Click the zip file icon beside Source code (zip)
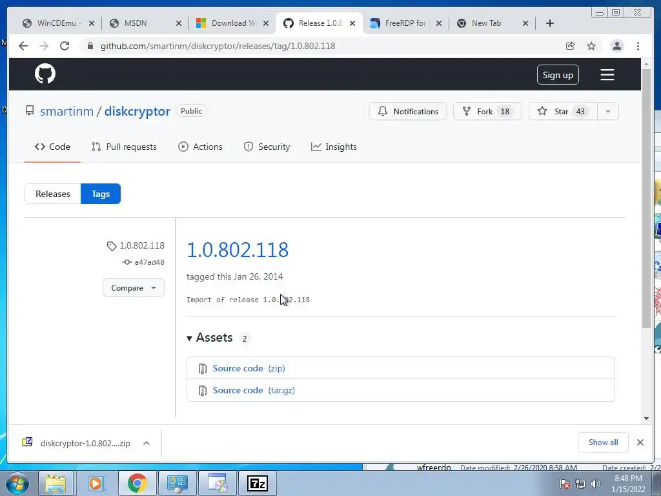661x496 pixels. point(202,369)
